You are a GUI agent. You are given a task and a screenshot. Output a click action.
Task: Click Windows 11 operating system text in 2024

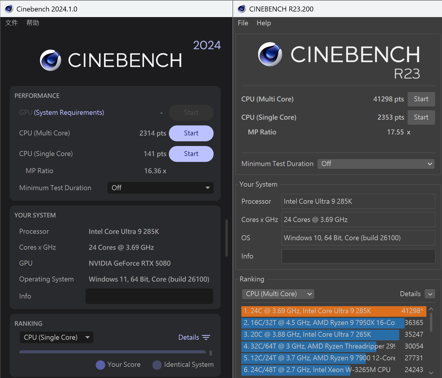(x=149, y=279)
